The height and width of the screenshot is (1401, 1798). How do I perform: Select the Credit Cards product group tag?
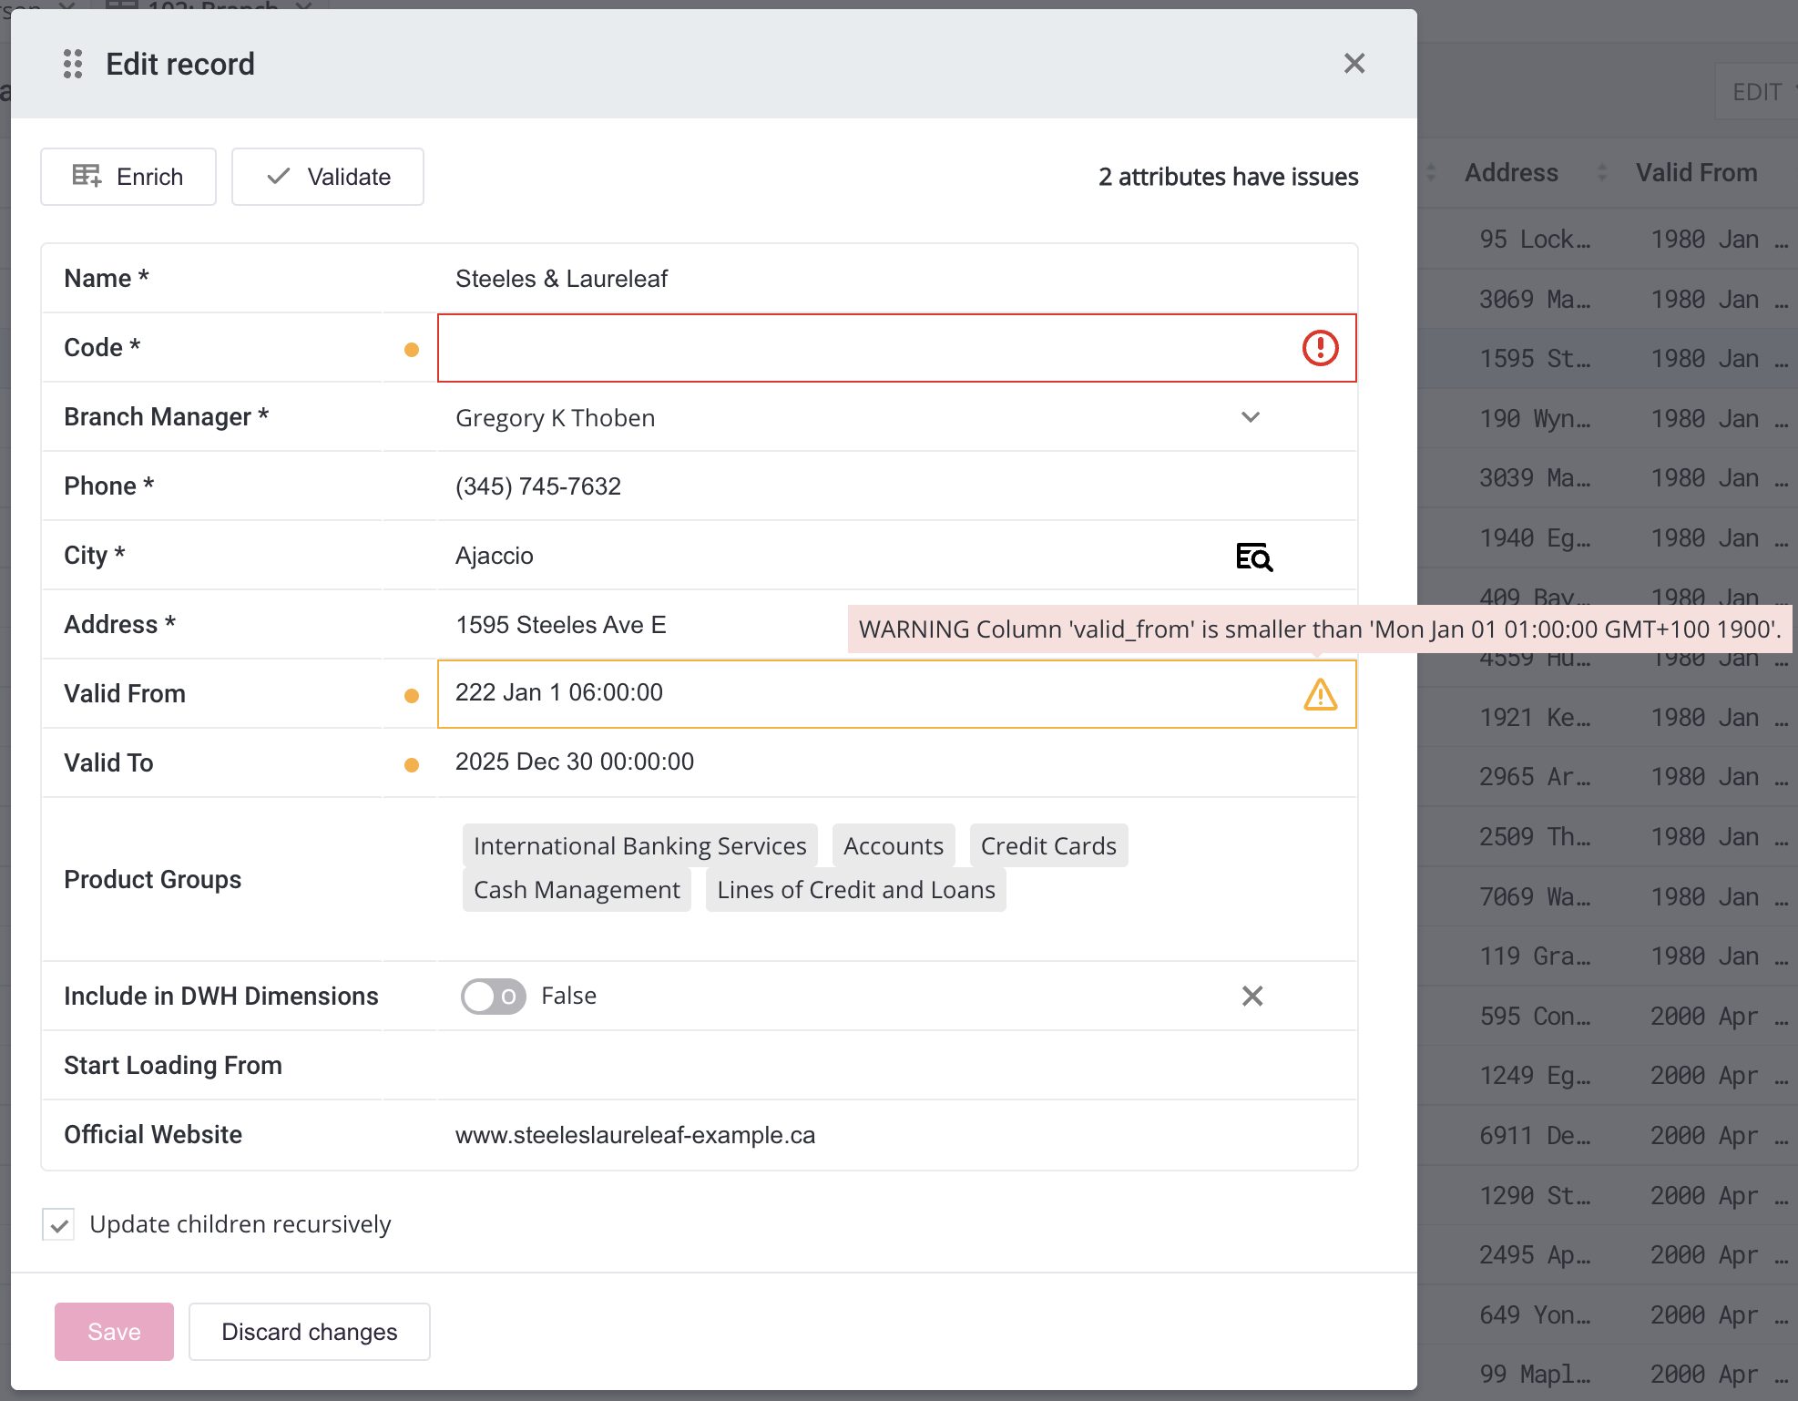click(1048, 846)
